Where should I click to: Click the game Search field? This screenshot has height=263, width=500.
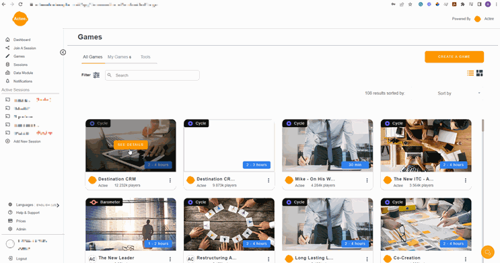click(152, 75)
